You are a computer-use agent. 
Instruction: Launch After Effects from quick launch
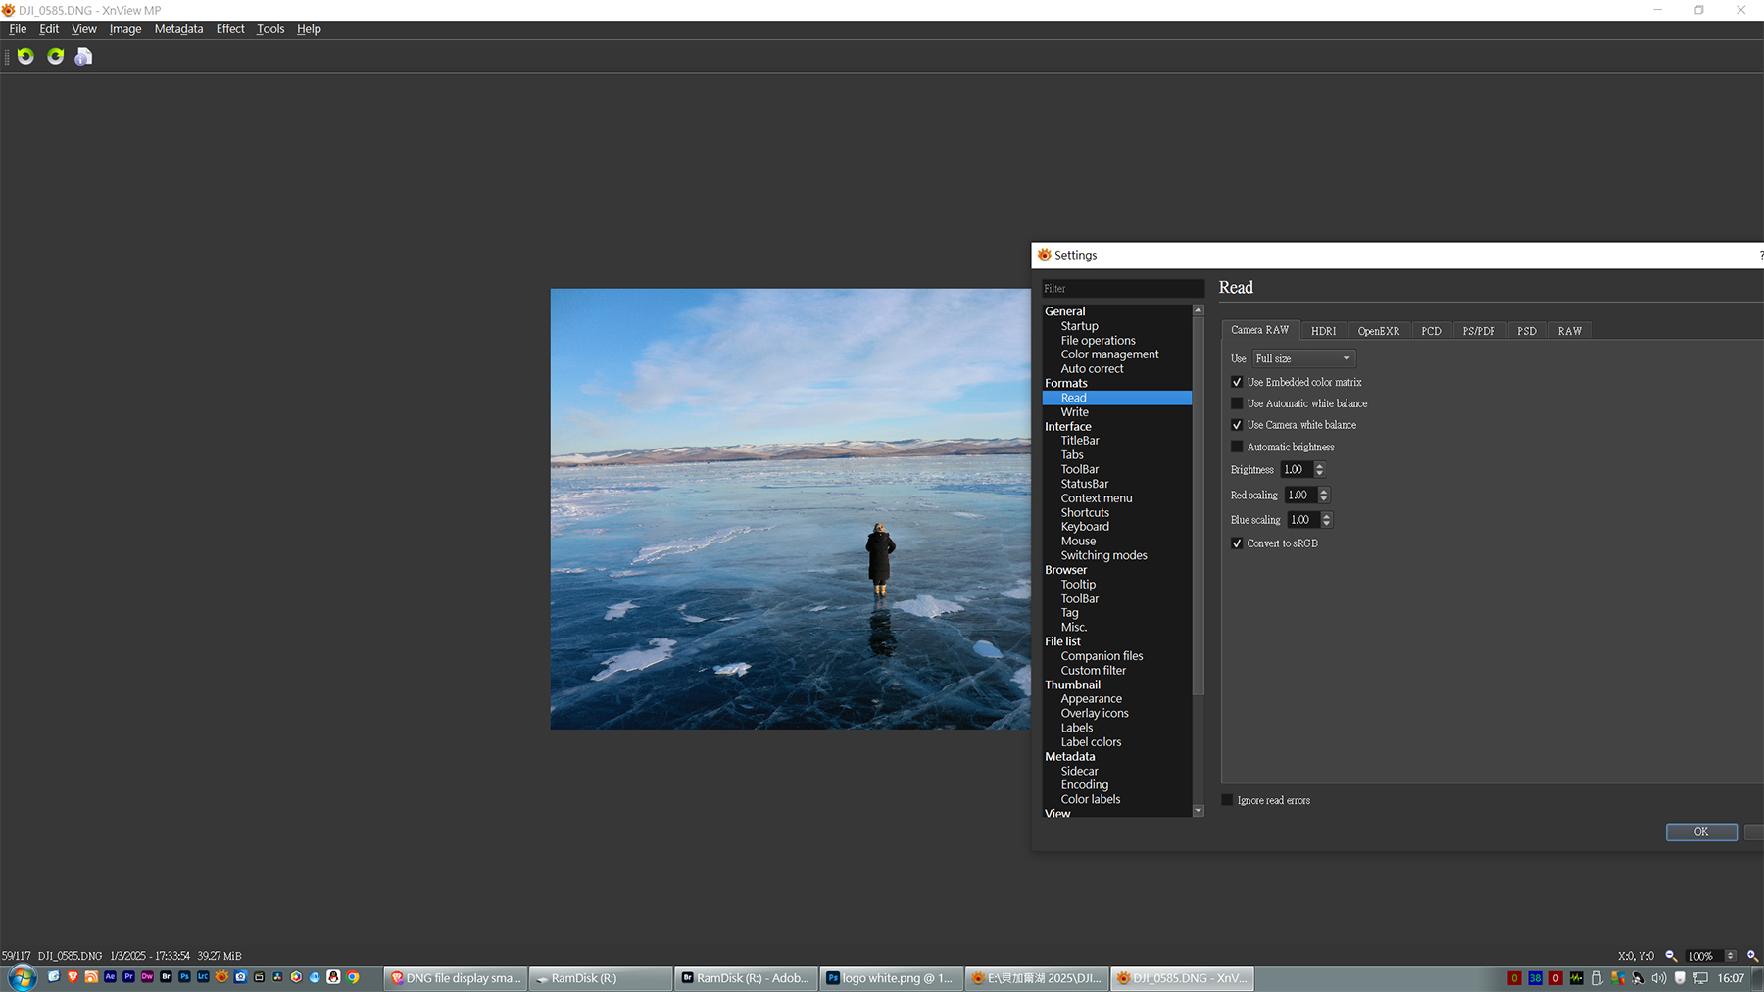pos(110,976)
